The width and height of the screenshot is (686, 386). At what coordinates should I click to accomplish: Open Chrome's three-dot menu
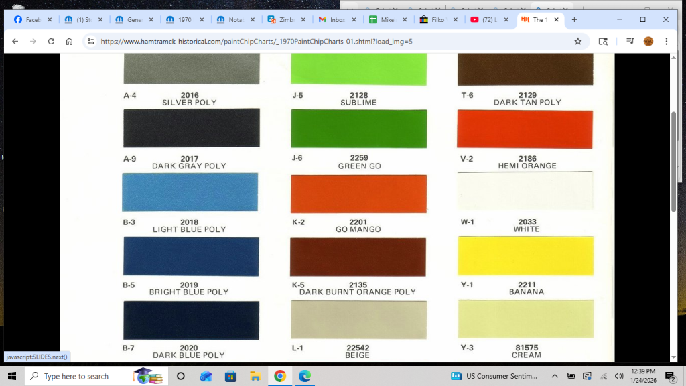click(x=666, y=41)
